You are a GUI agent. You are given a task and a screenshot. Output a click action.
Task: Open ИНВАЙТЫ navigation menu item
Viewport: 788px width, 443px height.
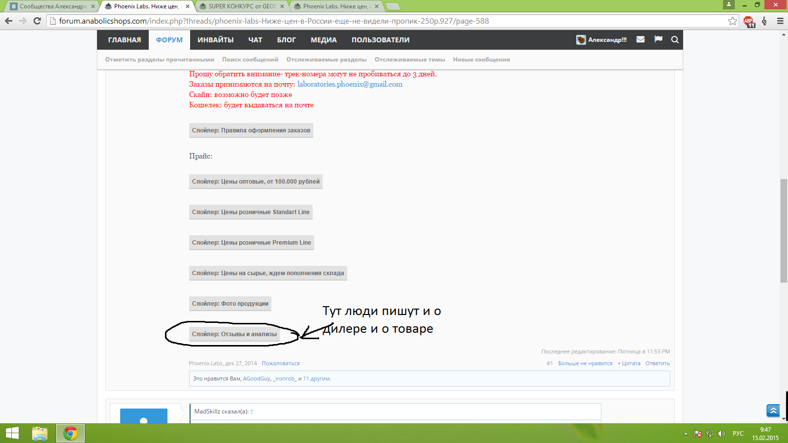(x=215, y=40)
